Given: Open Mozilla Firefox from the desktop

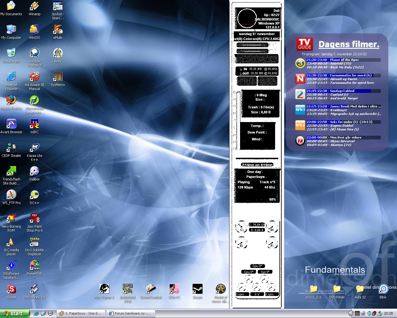Looking at the screenshot, I should (x=11, y=103).
